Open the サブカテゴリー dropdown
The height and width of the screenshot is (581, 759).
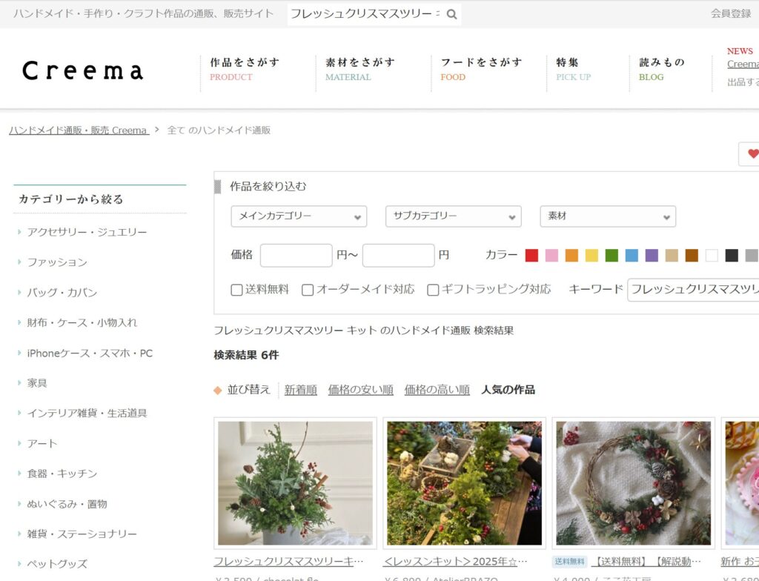click(x=453, y=216)
